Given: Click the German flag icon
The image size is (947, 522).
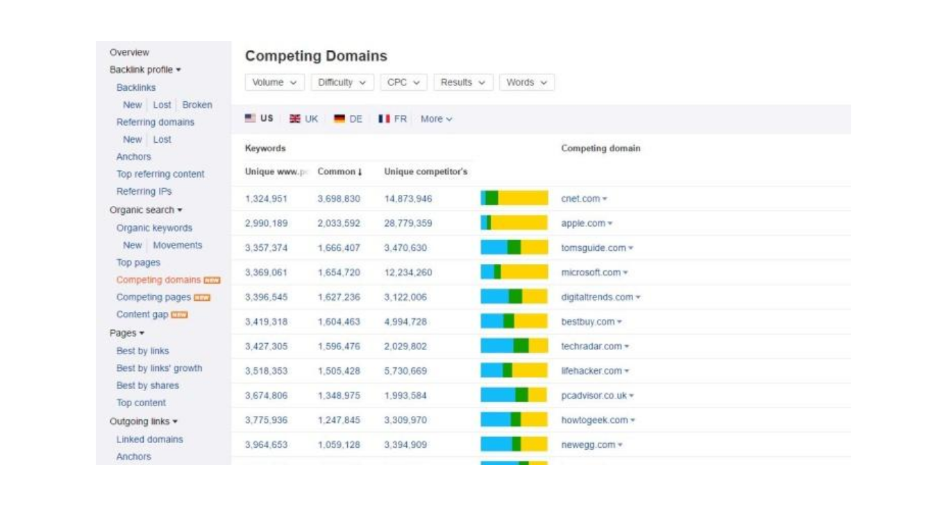Looking at the screenshot, I should click(340, 119).
